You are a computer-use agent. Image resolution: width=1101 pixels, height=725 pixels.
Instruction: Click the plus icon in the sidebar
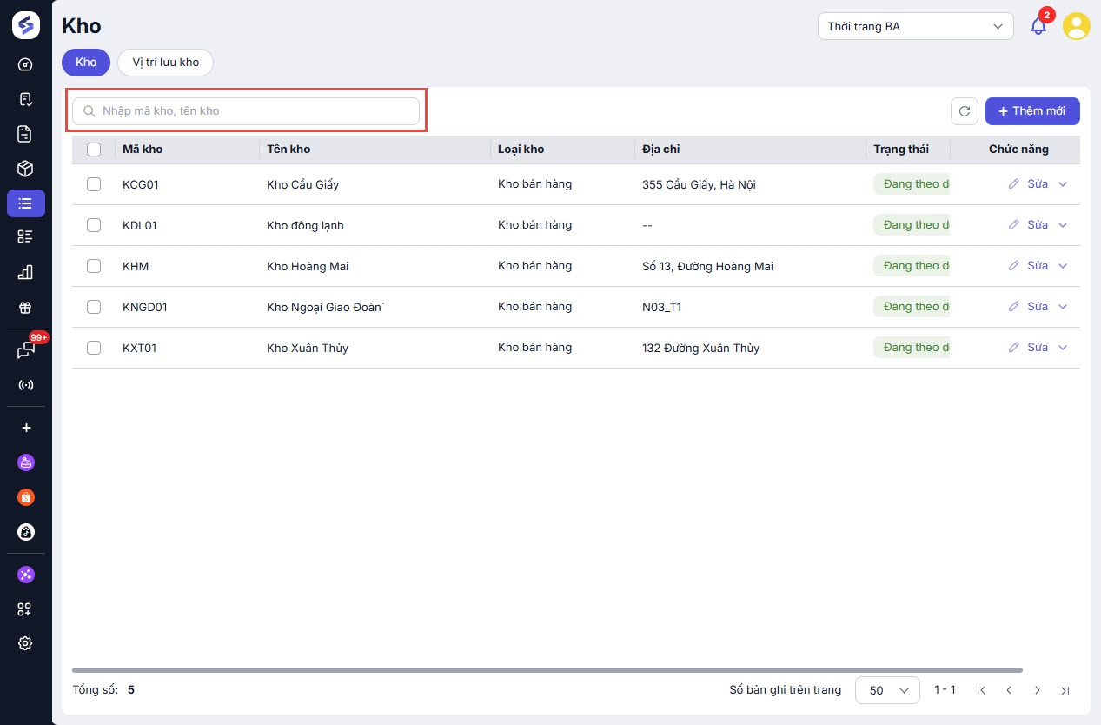[x=26, y=428]
